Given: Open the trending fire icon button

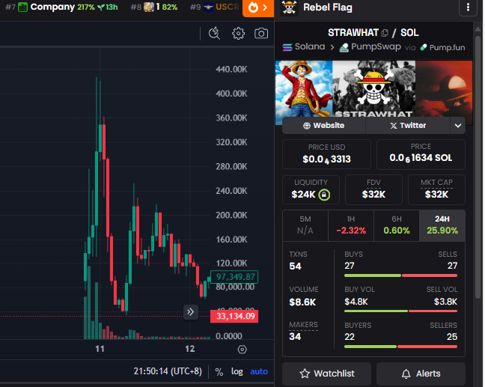Looking at the screenshot, I should click(258, 7).
